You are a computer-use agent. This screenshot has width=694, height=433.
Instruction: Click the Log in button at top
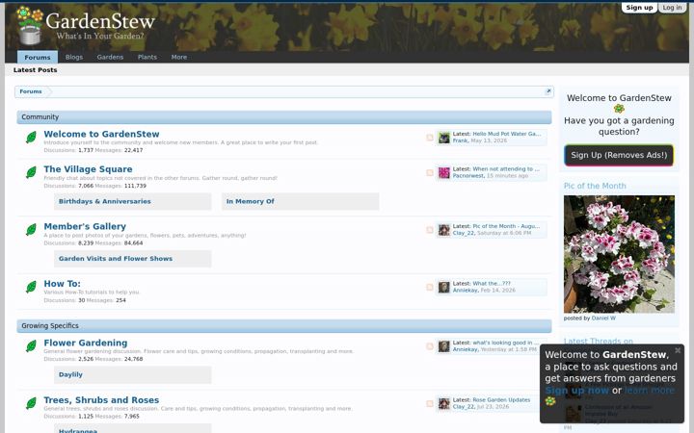coord(672,8)
